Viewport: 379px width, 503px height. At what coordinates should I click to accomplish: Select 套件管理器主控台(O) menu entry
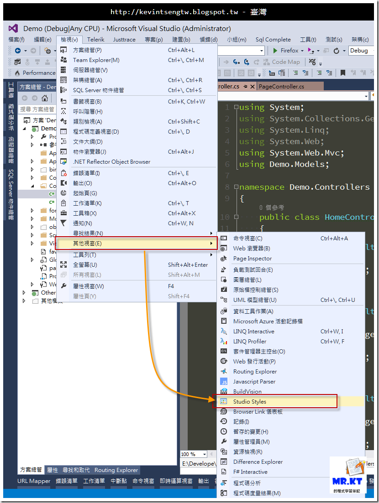click(x=291, y=352)
